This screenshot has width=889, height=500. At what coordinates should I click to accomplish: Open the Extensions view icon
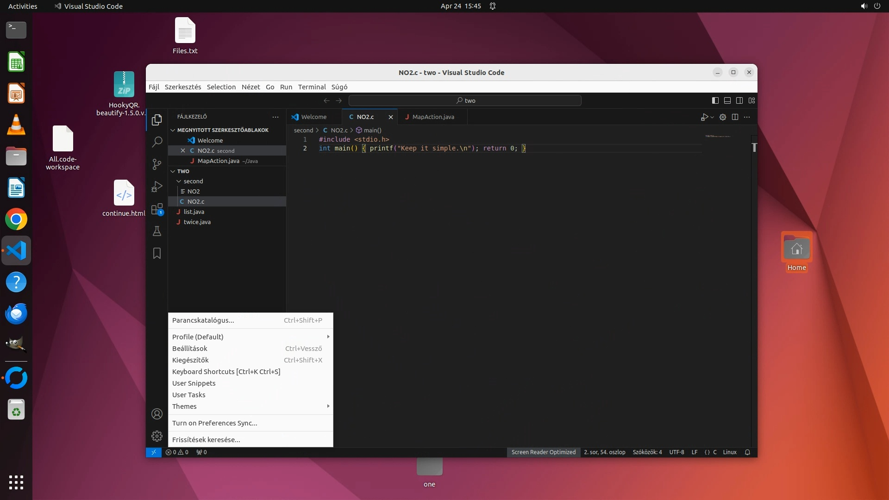coord(157,209)
